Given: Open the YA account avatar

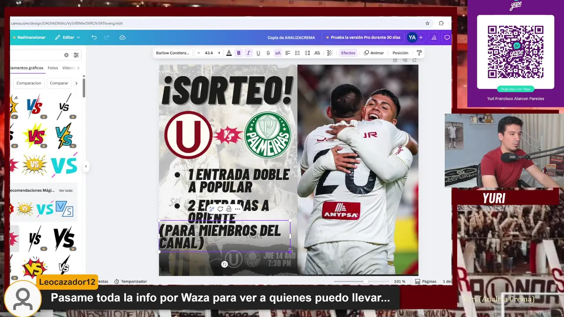Looking at the screenshot, I should (x=412, y=37).
